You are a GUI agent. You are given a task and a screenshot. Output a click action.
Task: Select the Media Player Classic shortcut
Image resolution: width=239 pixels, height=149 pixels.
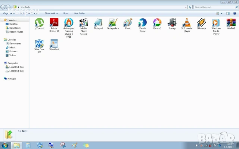84,26
